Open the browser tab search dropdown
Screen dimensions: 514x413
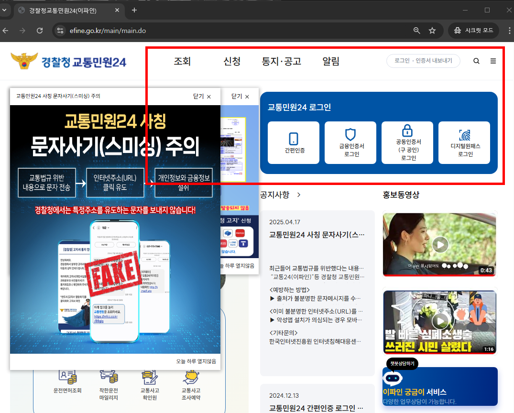tap(5, 10)
